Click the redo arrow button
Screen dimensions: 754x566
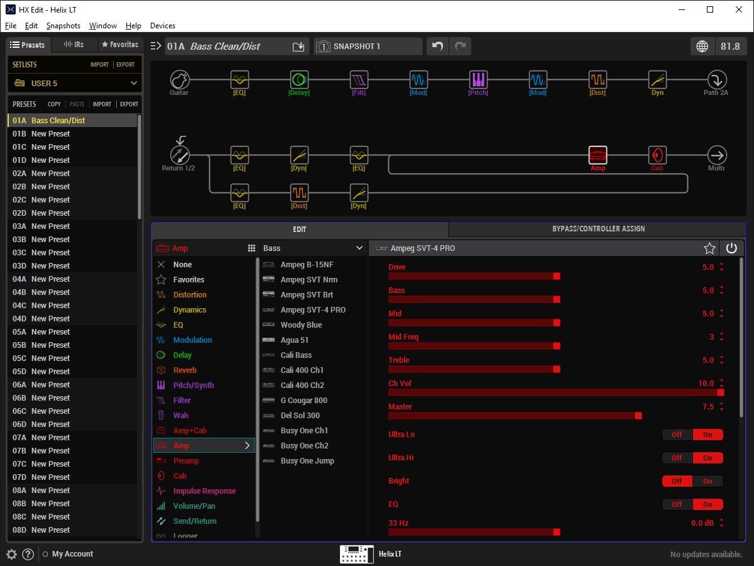(460, 47)
